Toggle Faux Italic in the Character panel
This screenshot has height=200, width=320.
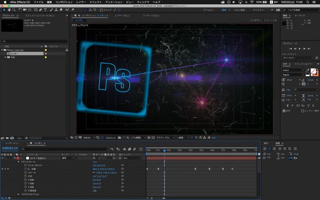point(293,106)
